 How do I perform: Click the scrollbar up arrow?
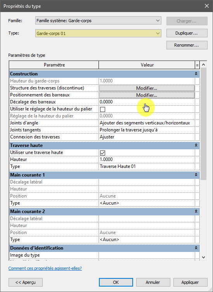coord(204,65)
